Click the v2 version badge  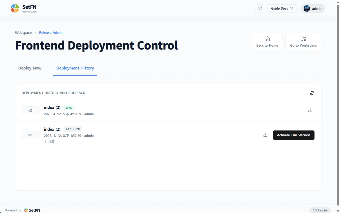[30, 110]
